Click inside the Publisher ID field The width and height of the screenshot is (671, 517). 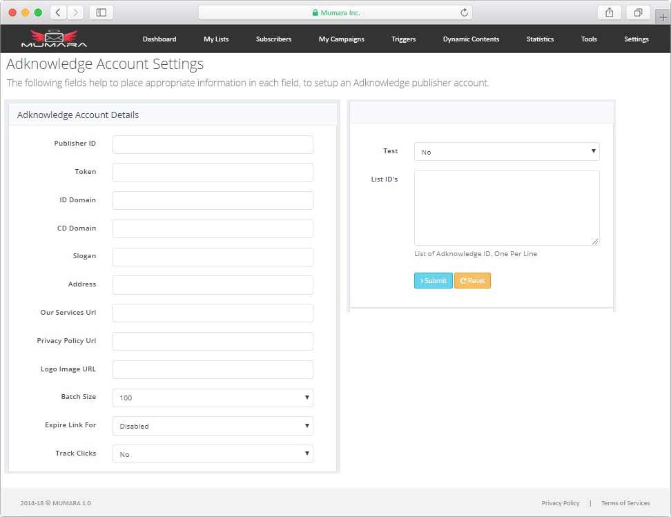[212, 144]
